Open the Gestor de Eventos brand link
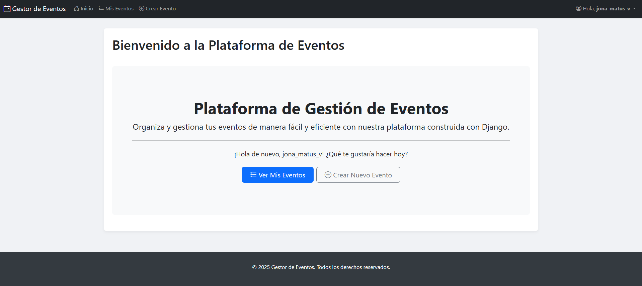Image resolution: width=642 pixels, height=286 pixels. (x=35, y=9)
